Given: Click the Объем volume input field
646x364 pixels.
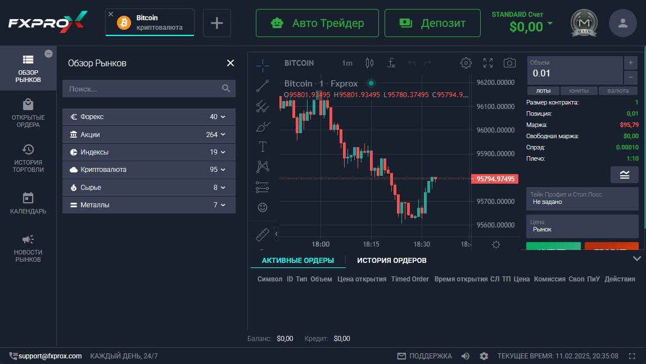Looking at the screenshot, I should (x=575, y=70).
